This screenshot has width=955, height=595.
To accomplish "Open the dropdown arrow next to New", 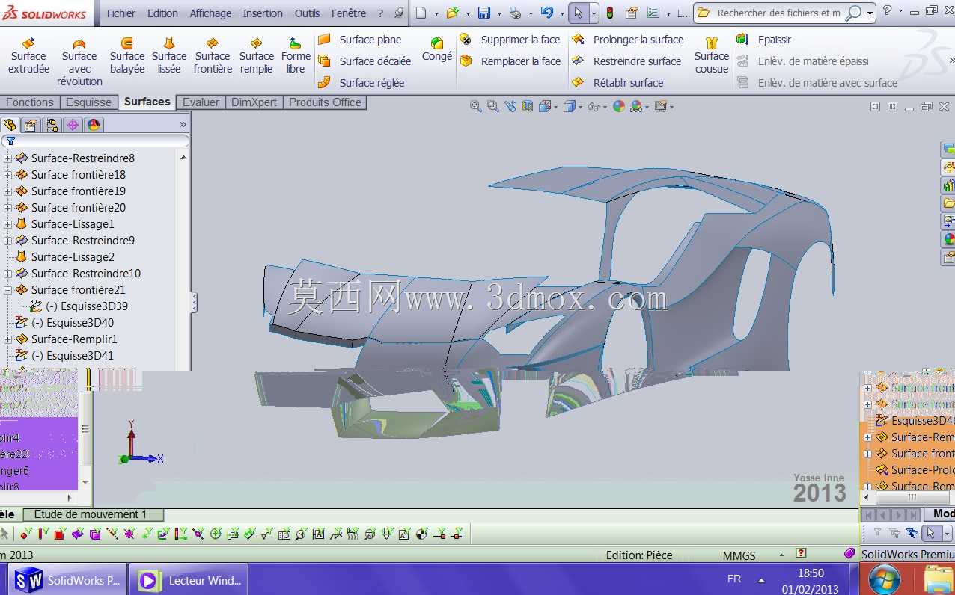I will tap(436, 13).
